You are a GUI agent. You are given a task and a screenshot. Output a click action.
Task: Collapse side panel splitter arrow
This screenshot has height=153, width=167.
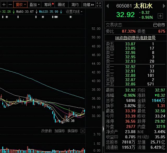103,129
